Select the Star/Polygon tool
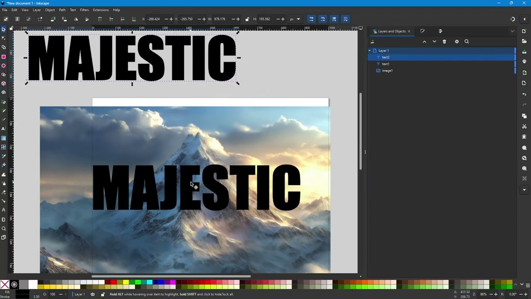Image resolution: width=531 pixels, height=299 pixels. [x=4, y=75]
